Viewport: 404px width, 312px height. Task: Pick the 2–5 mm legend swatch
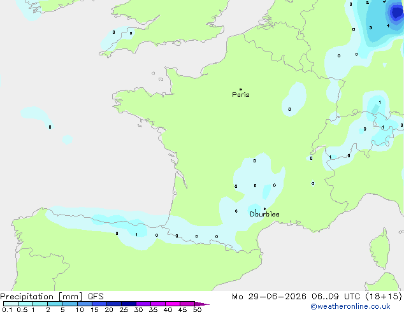pos(55,304)
